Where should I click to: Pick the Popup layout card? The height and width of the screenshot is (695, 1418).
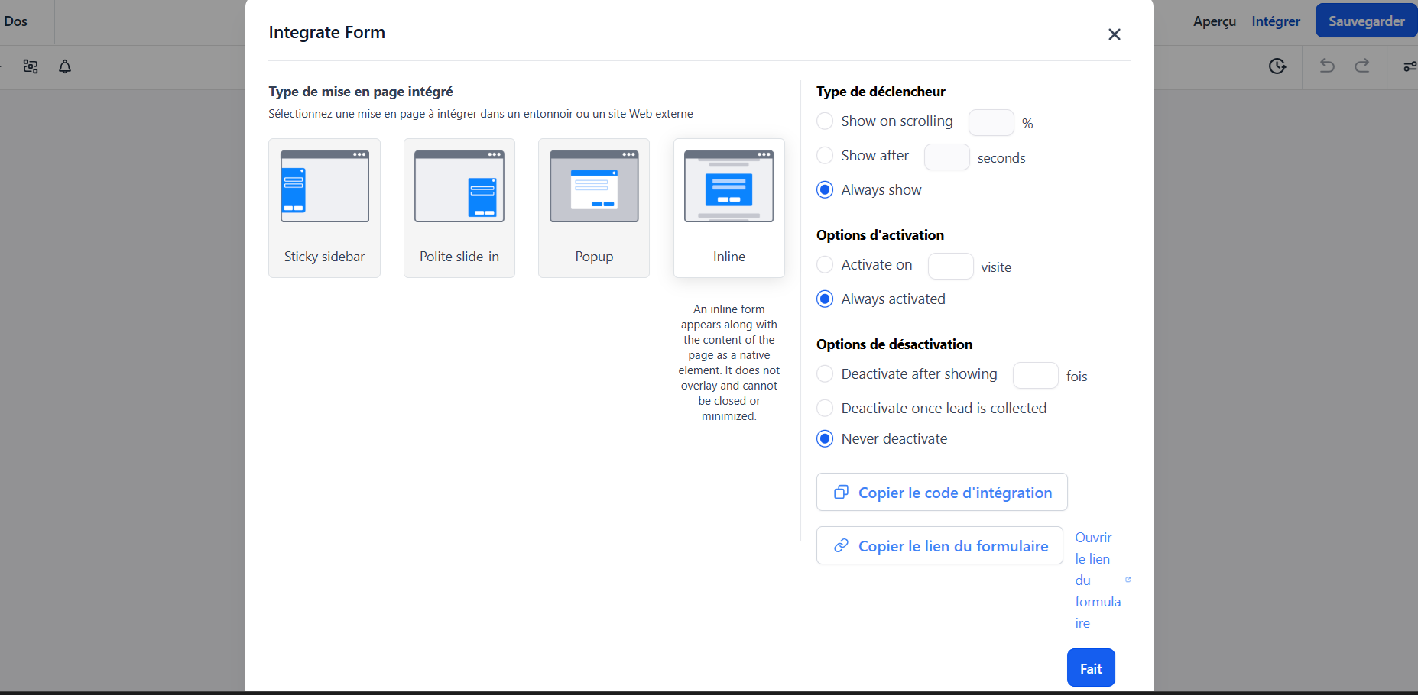594,208
